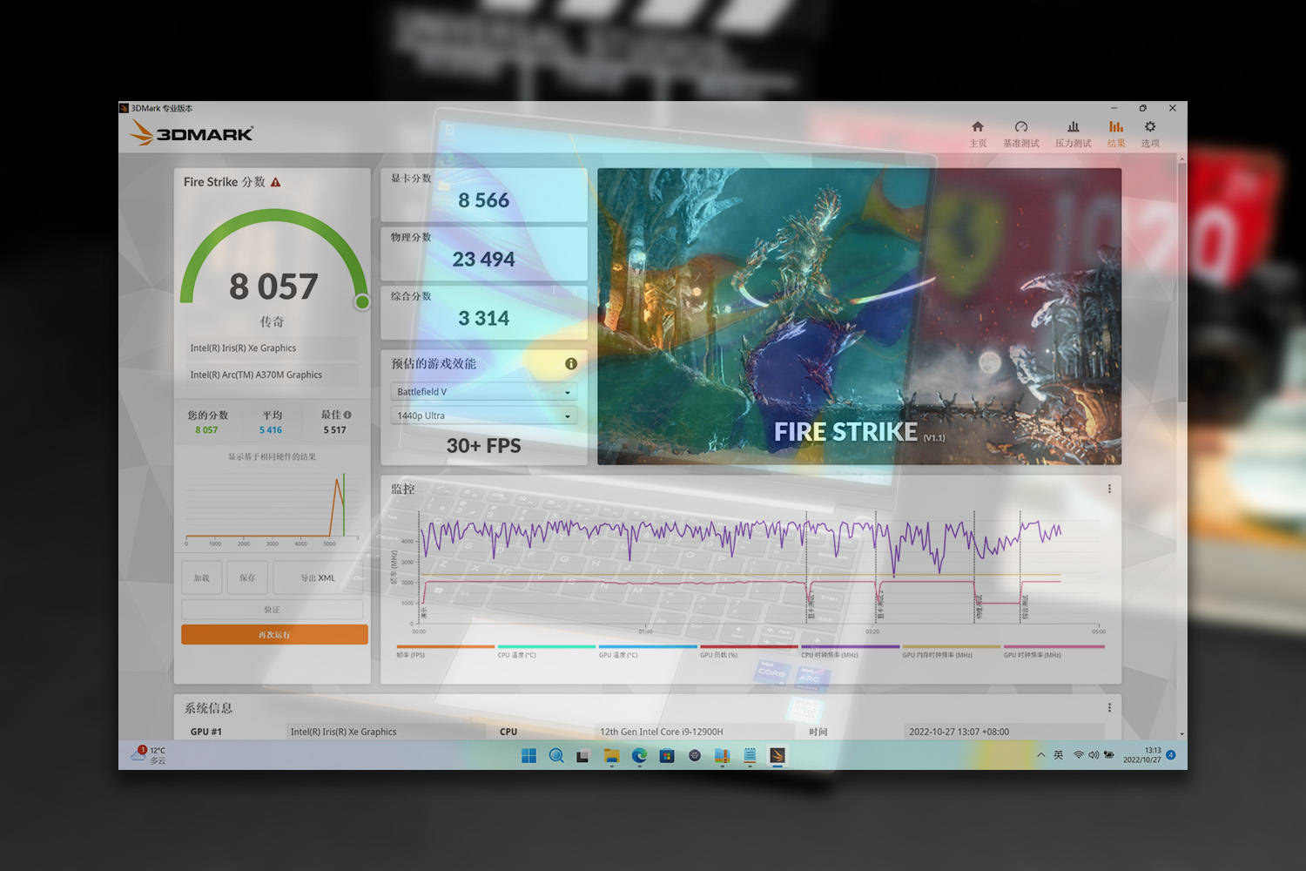Open the 选项 settings gear
Viewport: 1306px width, 871px height.
click(1150, 134)
